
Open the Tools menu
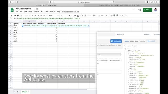pos(46,11)
